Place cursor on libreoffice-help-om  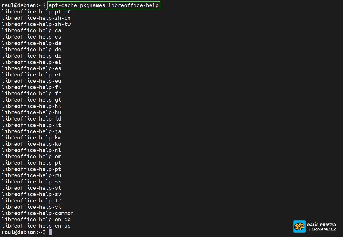click(31, 157)
